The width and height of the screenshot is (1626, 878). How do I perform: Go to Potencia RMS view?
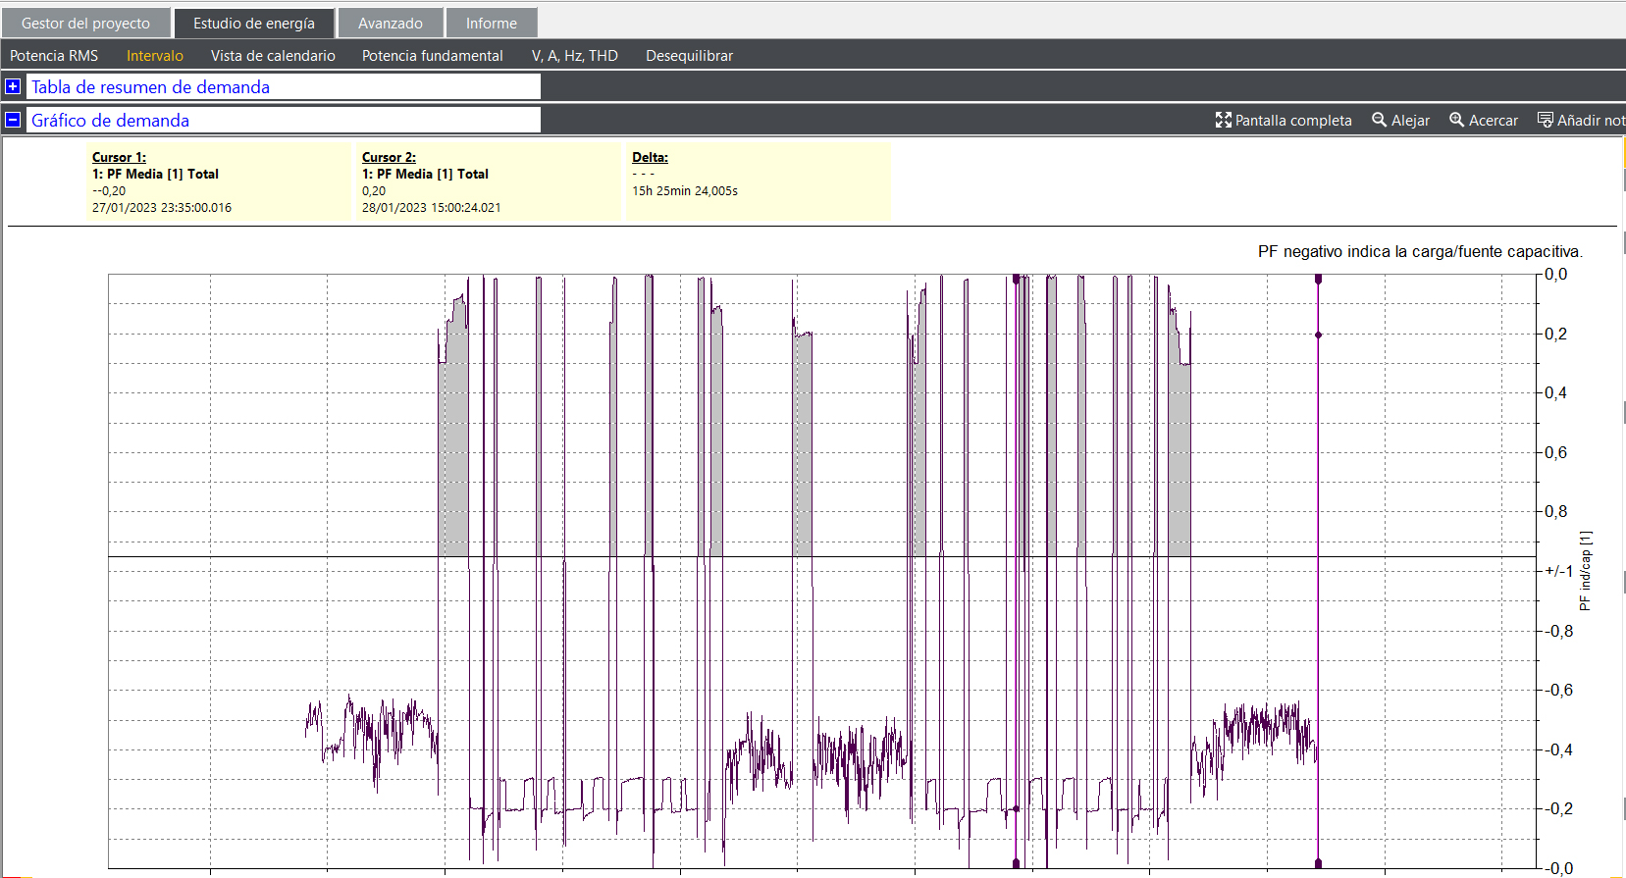coord(54,56)
